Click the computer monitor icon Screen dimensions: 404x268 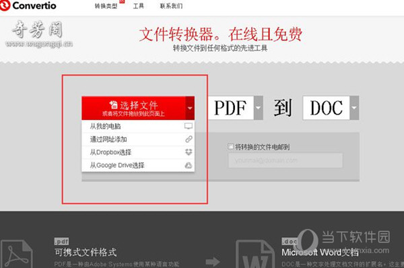(189, 126)
